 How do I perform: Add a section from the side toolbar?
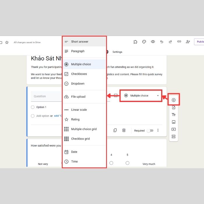click(x=174, y=136)
